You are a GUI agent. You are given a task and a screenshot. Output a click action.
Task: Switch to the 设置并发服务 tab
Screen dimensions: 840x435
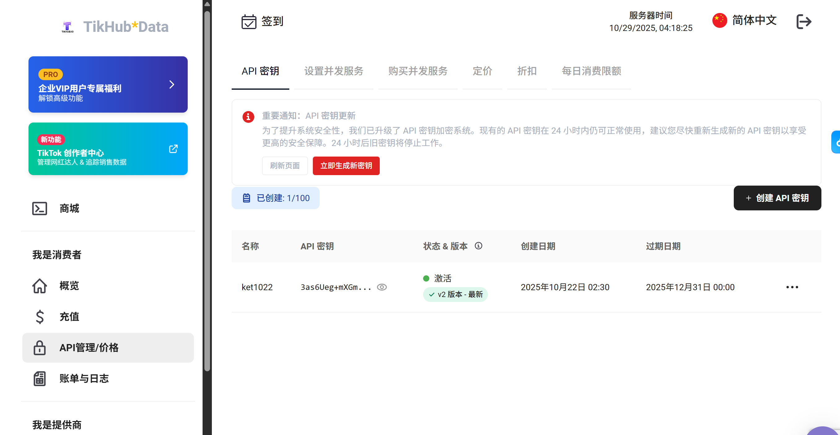[334, 71]
